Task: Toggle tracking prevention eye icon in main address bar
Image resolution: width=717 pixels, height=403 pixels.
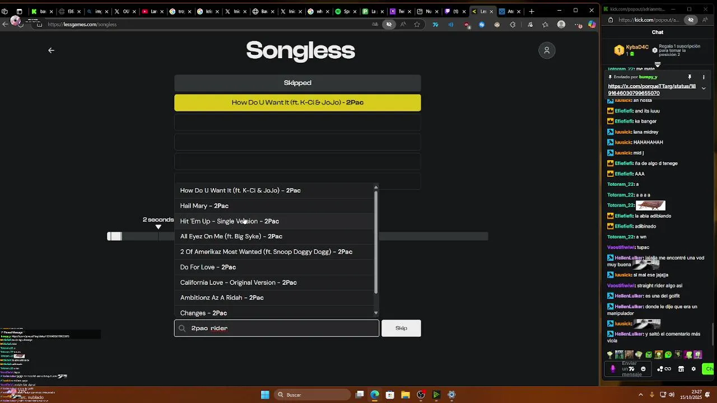Action: tap(389, 25)
